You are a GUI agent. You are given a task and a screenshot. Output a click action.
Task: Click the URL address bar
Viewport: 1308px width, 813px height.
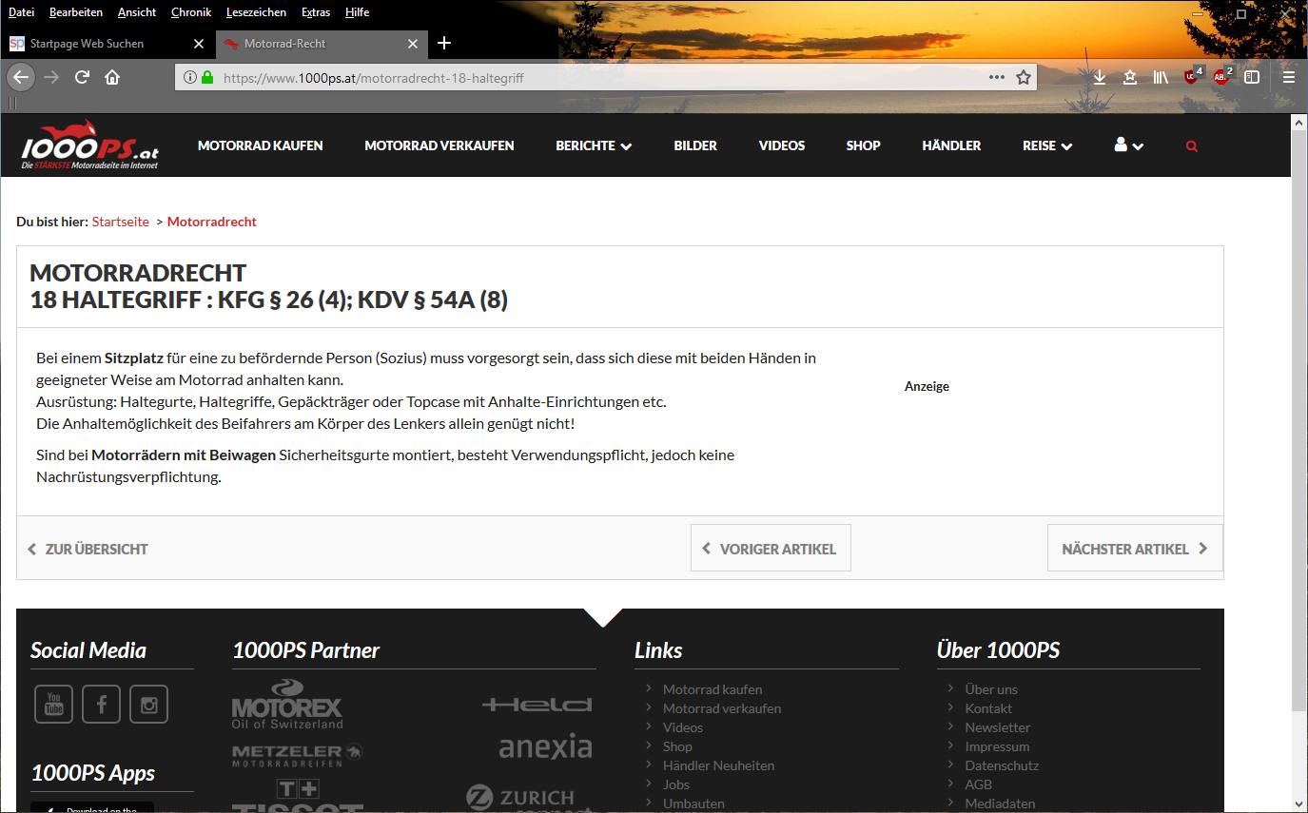[599, 77]
